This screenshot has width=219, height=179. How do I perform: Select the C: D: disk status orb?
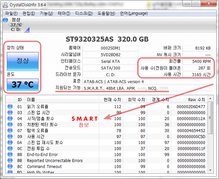tap(5, 20)
